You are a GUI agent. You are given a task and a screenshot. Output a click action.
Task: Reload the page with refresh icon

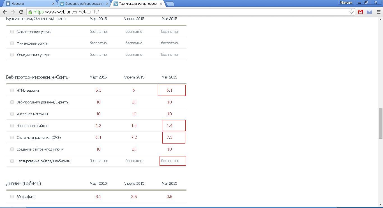[21, 12]
